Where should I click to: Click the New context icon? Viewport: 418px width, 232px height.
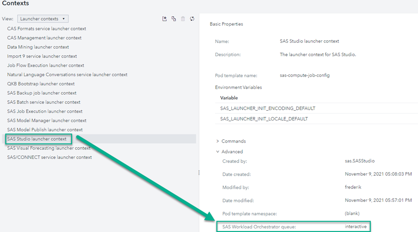(165, 19)
